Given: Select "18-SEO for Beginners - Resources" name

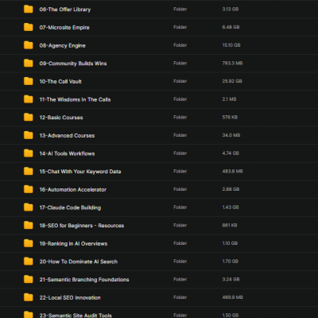Looking at the screenshot, I should pyautogui.click(x=82, y=226).
